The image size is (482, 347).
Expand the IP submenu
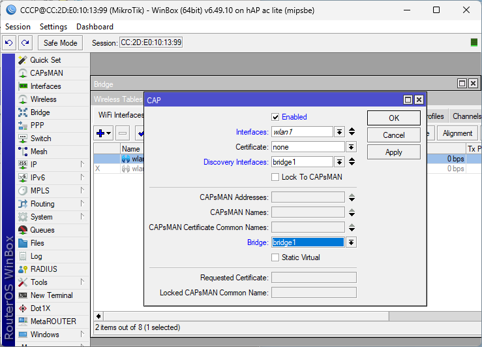click(82, 164)
